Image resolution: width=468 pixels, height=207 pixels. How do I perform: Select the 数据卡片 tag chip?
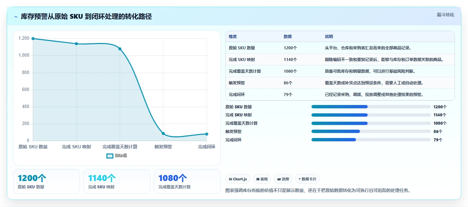pos(307,179)
